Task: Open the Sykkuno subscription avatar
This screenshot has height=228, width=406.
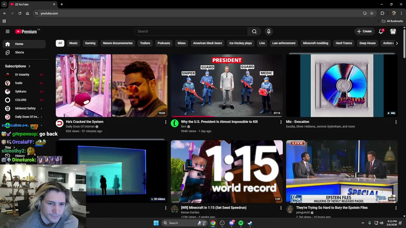Action: click(x=8, y=92)
